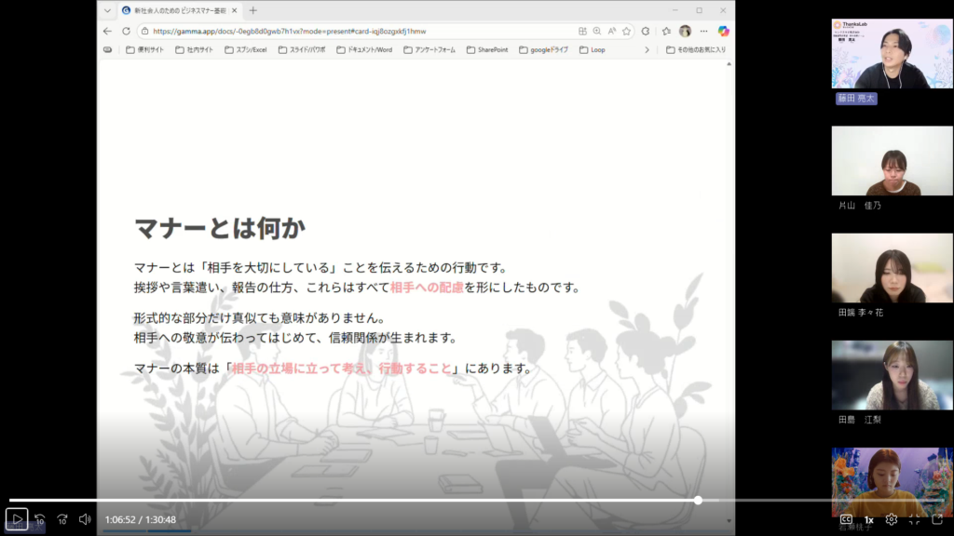
Task: Mute the video volume speaker
Action: point(85,519)
